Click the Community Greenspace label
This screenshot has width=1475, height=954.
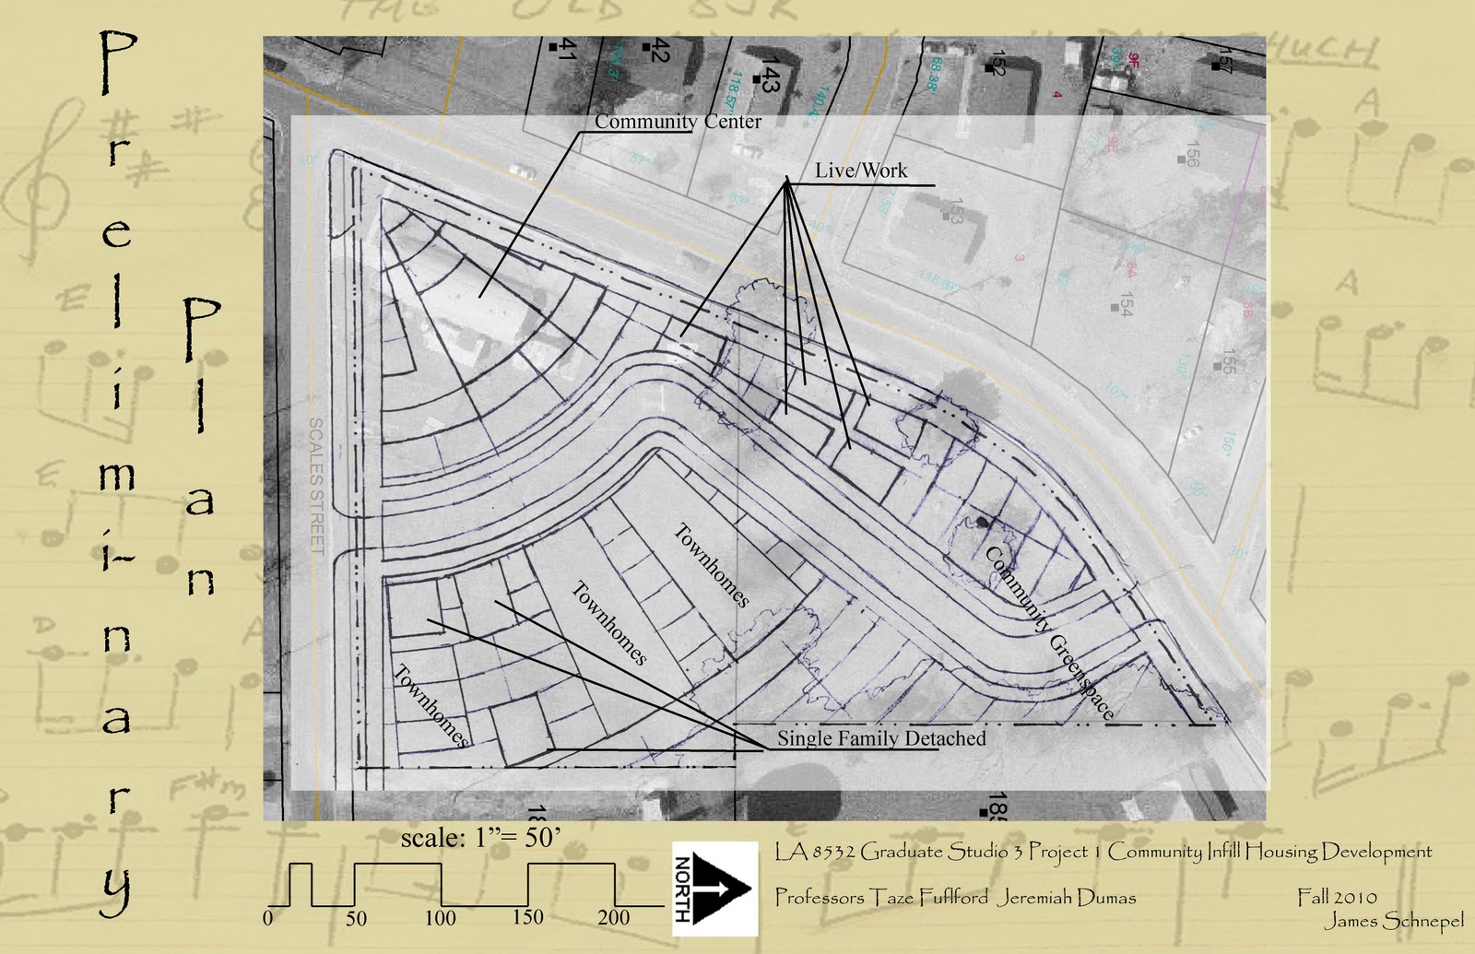point(1050,631)
